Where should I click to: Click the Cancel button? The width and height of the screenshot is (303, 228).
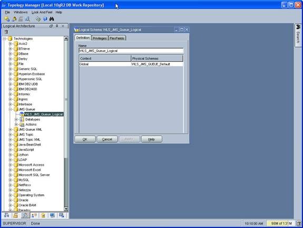coord(107,139)
